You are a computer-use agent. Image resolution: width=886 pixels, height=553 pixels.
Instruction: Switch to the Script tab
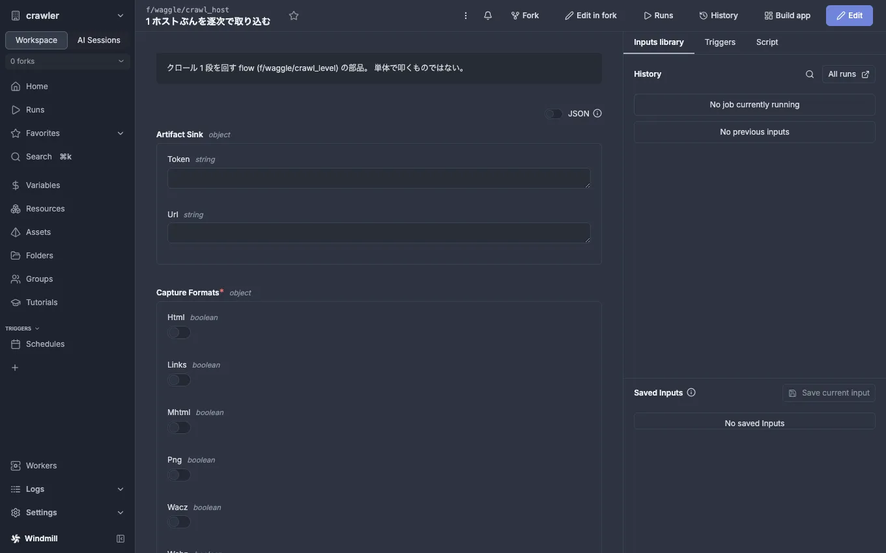point(767,42)
